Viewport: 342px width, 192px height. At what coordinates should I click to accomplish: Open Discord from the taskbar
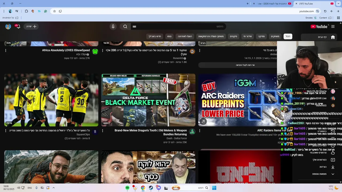(158, 188)
